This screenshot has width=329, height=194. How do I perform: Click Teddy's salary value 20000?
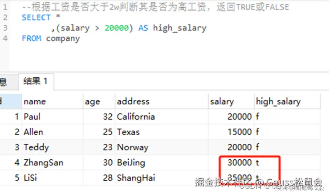[x=231, y=147]
